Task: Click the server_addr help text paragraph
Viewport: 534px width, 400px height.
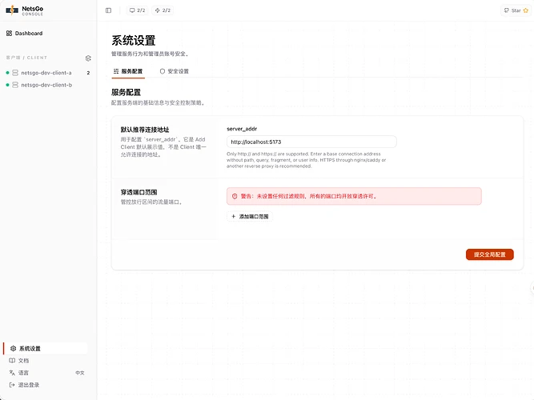Action: click(307, 160)
